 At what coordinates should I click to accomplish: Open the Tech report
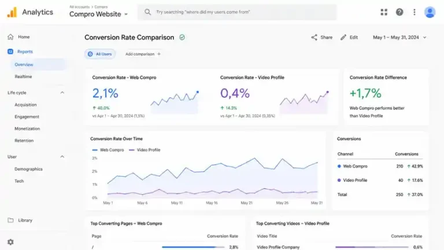19,181
